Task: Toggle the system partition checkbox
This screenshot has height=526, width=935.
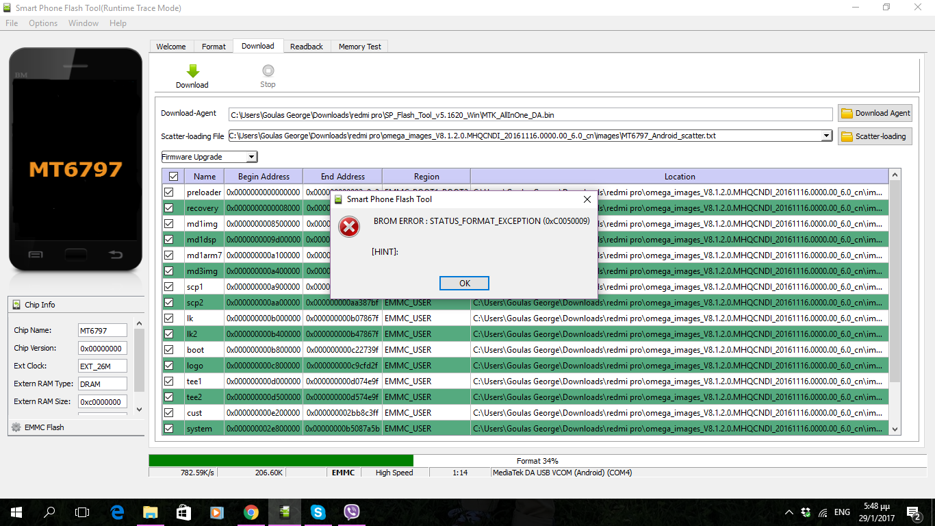Action: coord(169,429)
